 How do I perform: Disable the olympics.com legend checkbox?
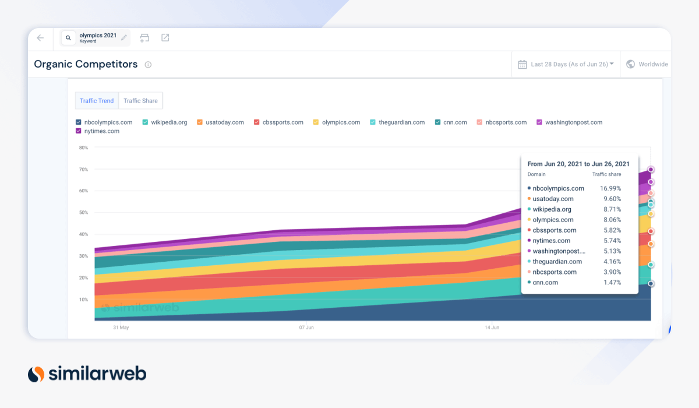[316, 122]
